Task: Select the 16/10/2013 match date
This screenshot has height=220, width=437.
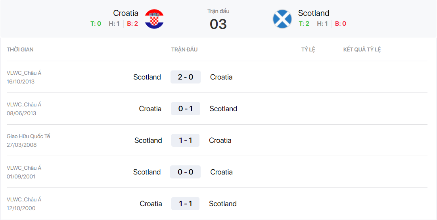Action: tap(21, 82)
